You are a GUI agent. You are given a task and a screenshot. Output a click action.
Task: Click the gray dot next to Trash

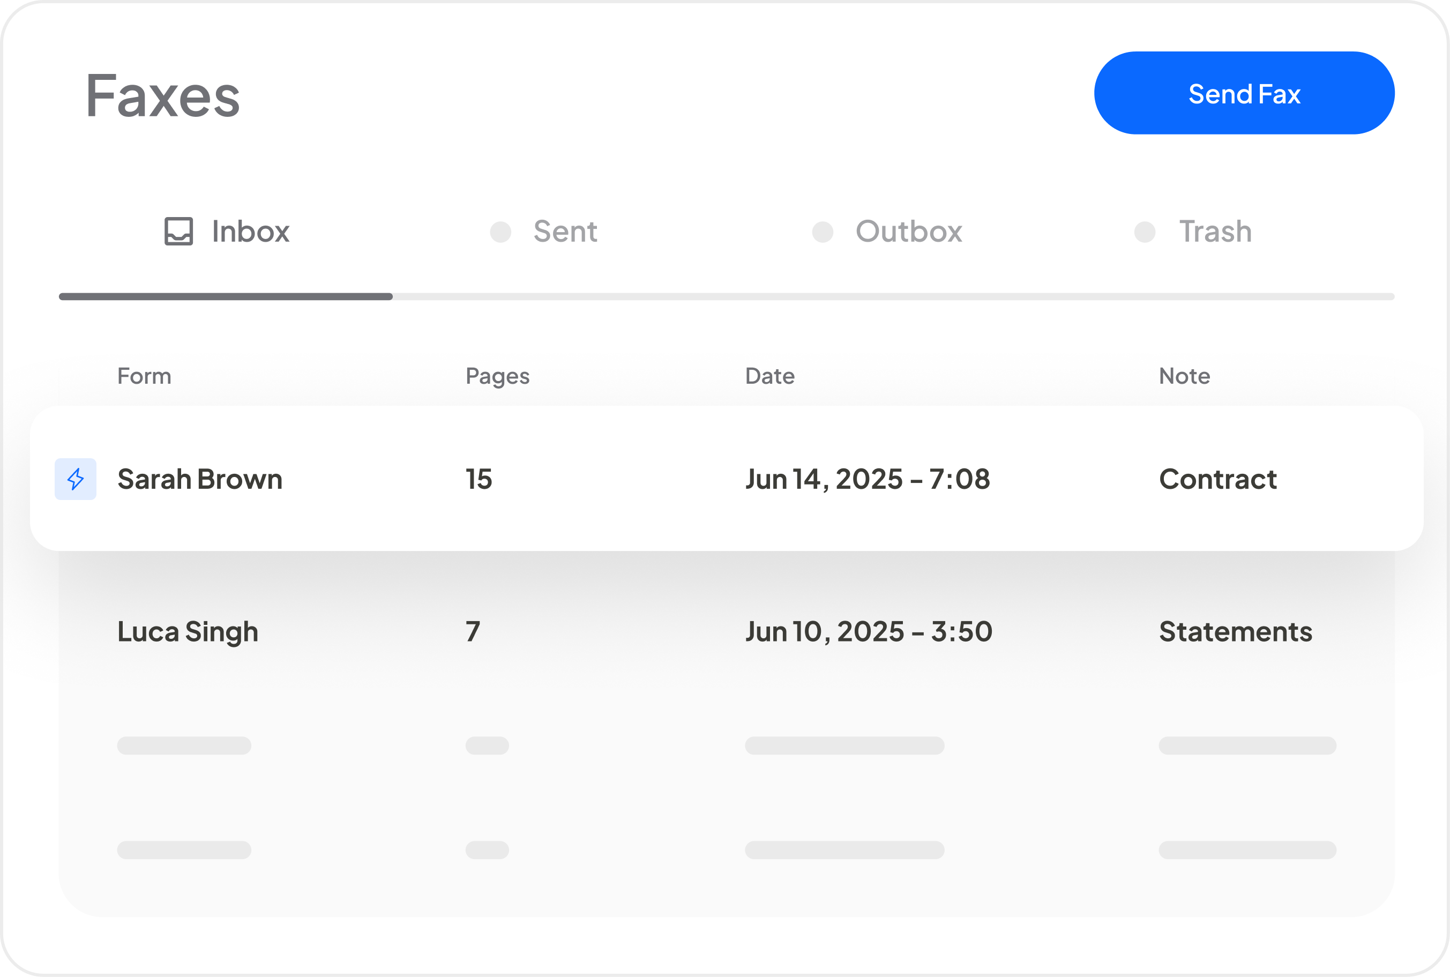tap(1145, 232)
